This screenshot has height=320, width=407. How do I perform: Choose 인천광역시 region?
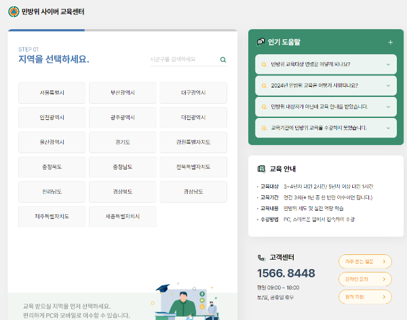coord(52,117)
